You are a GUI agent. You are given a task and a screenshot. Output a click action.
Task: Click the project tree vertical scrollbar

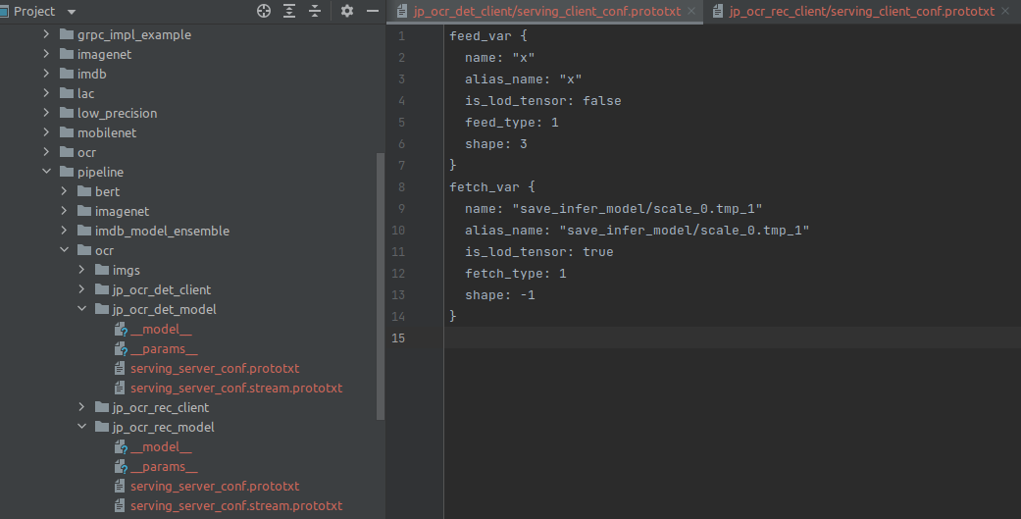[381, 286]
